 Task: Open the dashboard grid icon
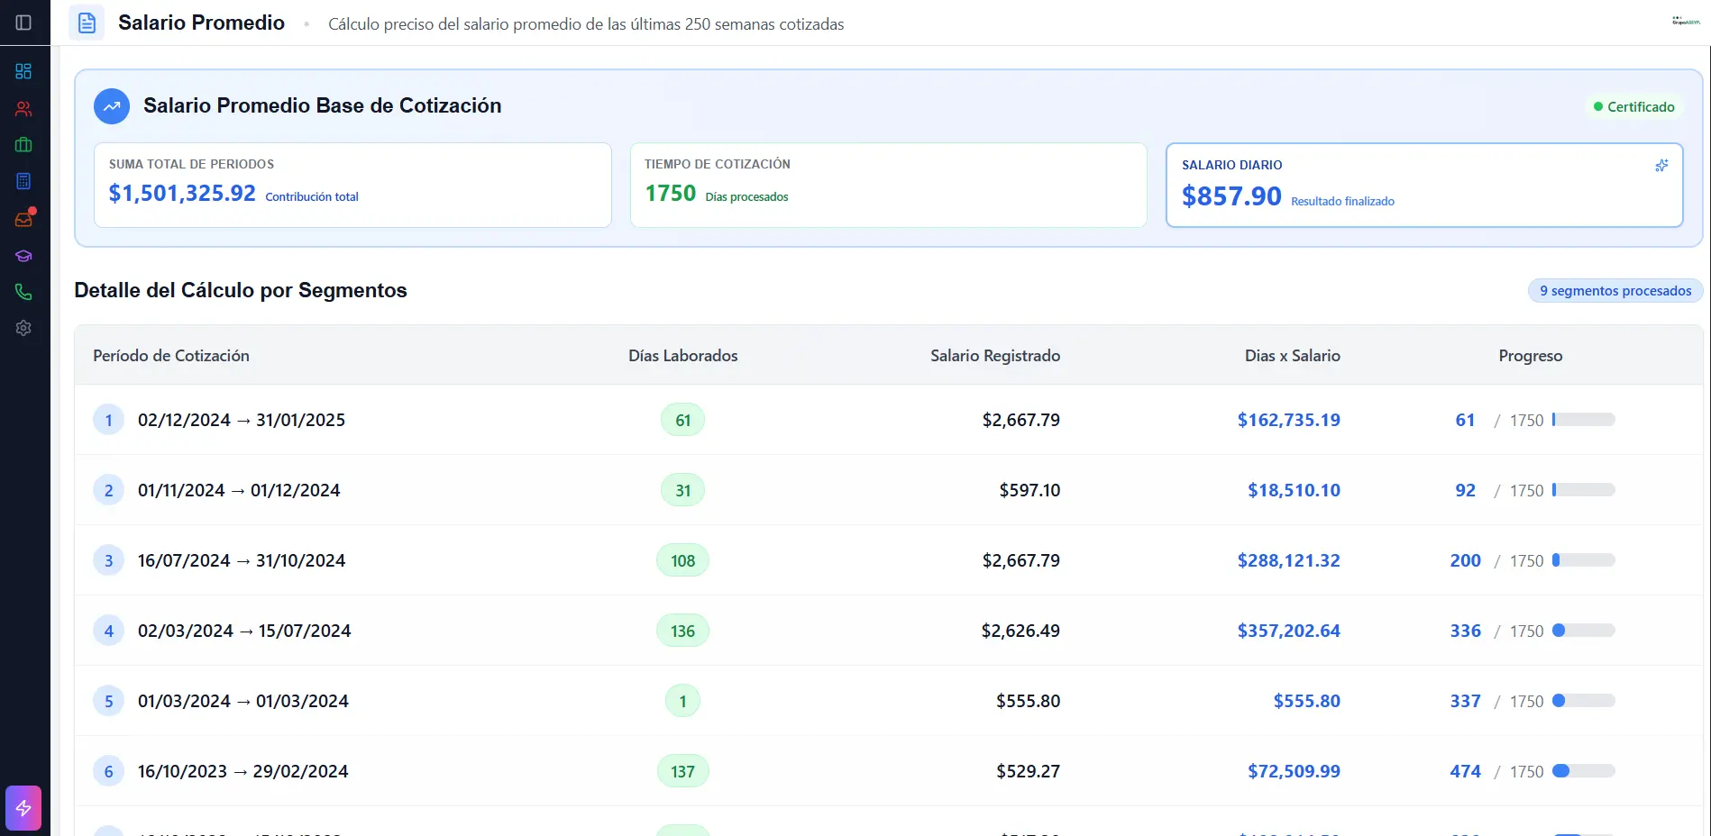[24, 71]
